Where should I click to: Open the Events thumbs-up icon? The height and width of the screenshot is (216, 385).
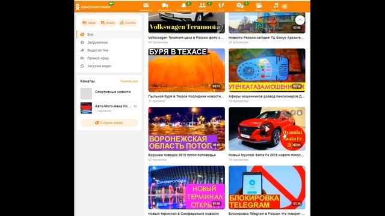[239, 5]
